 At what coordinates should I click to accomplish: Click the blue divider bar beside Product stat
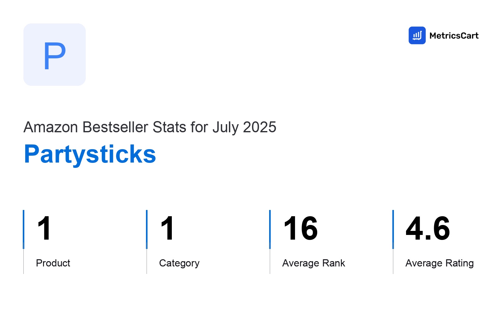(x=23, y=229)
